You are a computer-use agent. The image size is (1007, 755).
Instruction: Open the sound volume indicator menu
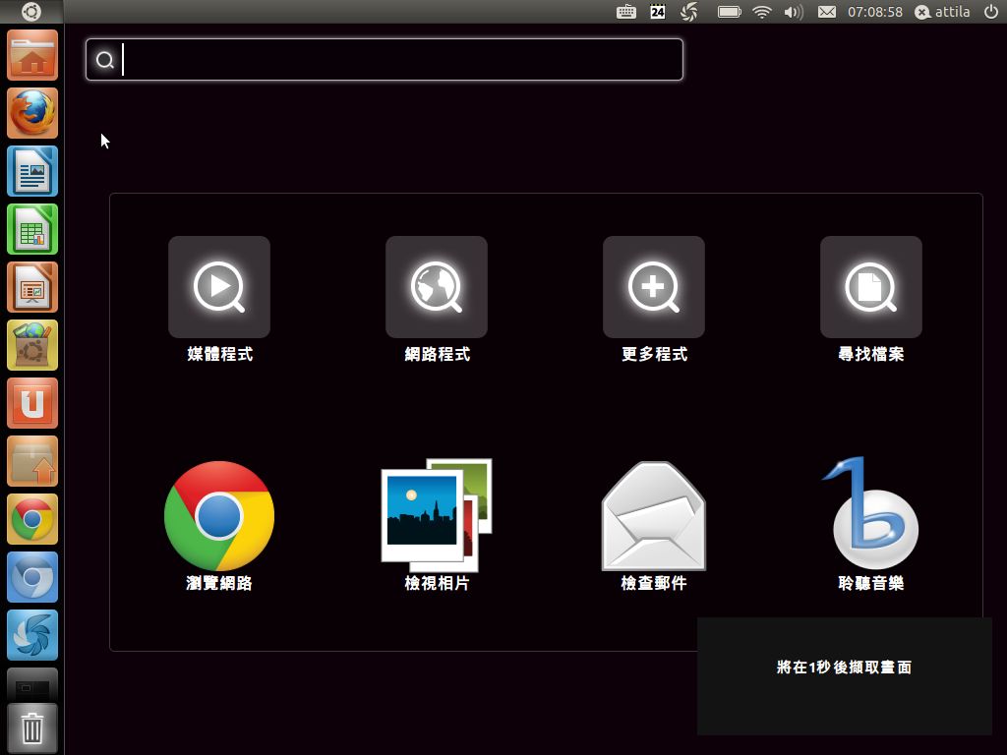click(794, 12)
